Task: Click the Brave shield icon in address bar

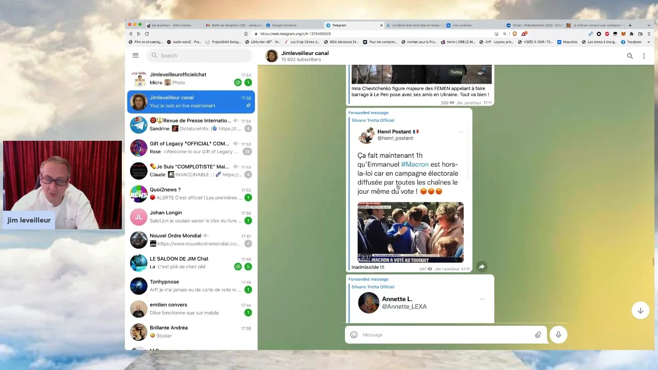Action: [x=515, y=34]
